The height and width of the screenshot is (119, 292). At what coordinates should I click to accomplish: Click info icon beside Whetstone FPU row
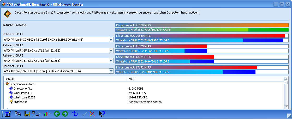[11, 93]
